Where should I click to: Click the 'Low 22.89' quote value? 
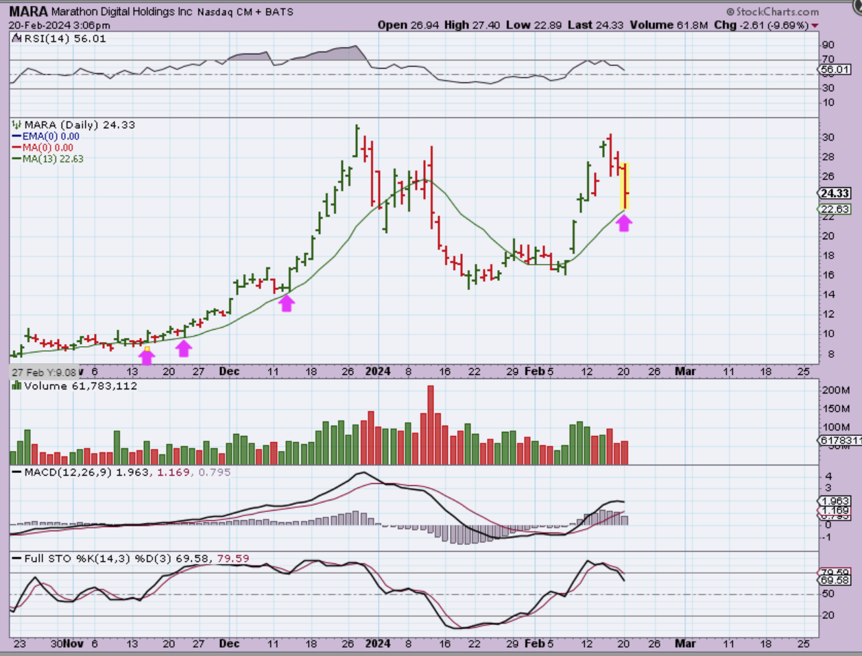click(x=534, y=25)
